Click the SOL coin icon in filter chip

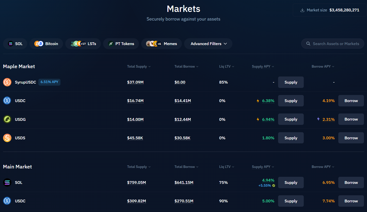pos(10,44)
